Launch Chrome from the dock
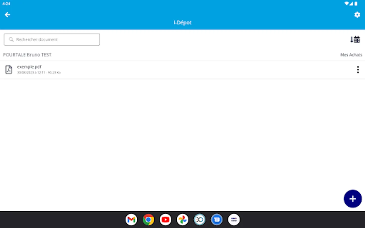365x228 pixels. tap(148, 220)
